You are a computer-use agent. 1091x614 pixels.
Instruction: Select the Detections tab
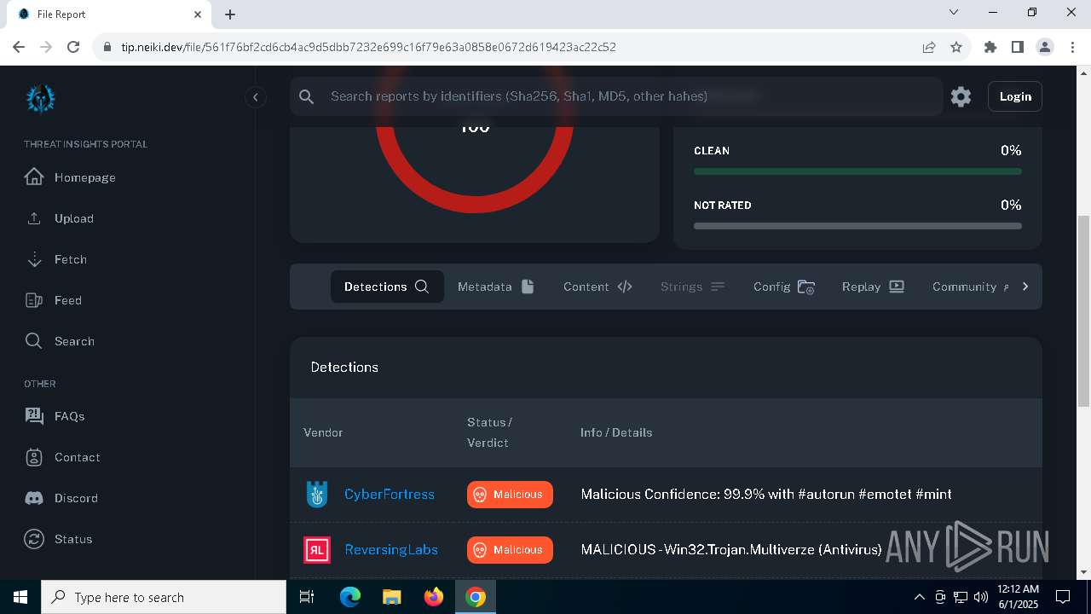(x=387, y=287)
